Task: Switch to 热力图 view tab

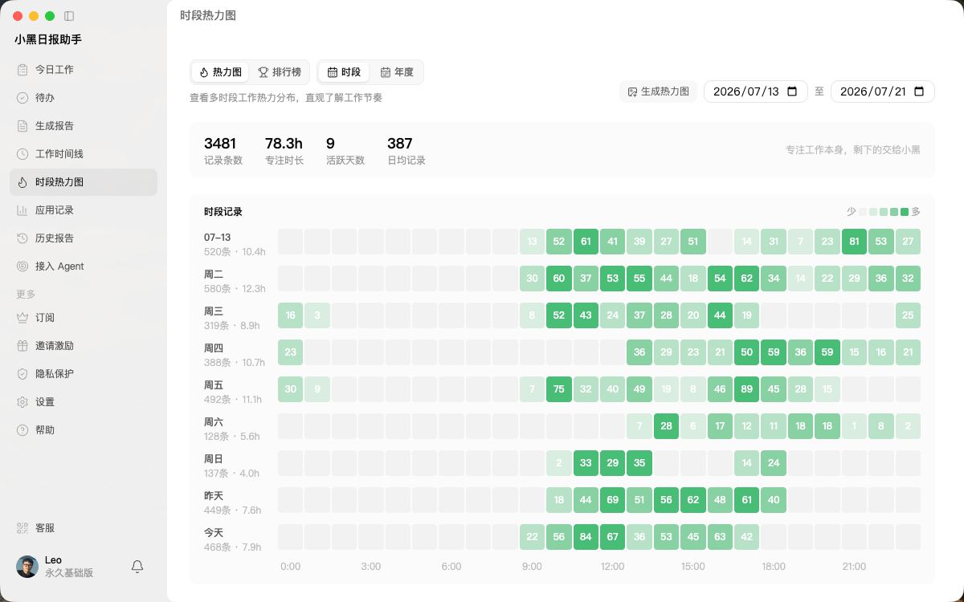Action: pos(220,72)
